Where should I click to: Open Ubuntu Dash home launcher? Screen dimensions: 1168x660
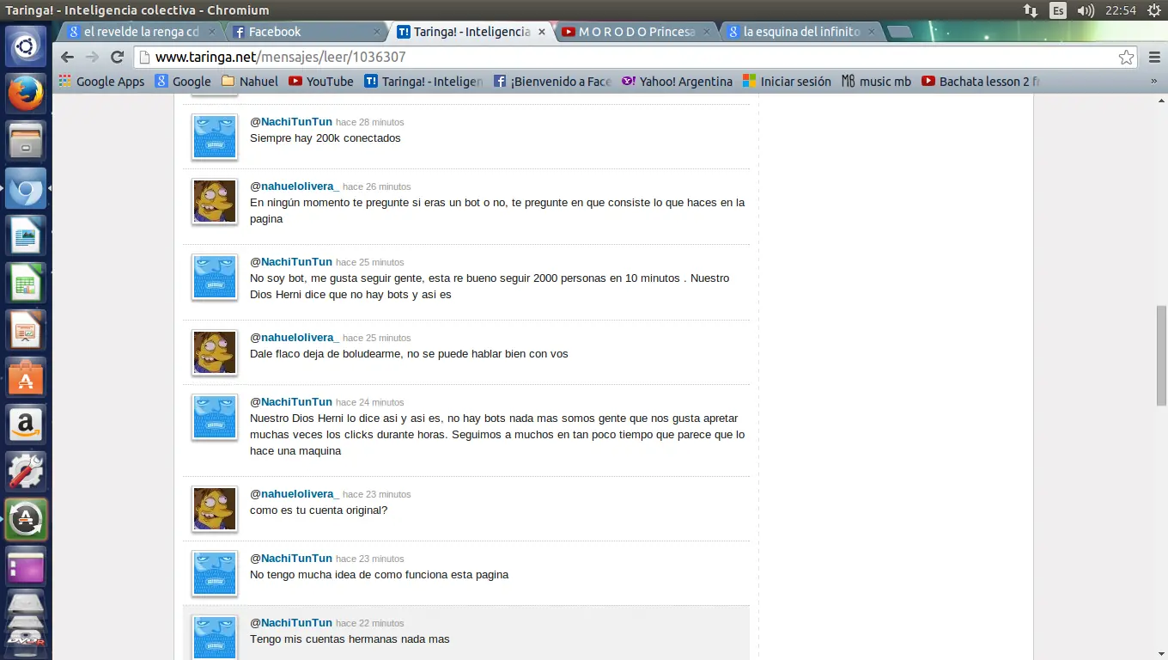[x=26, y=46]
